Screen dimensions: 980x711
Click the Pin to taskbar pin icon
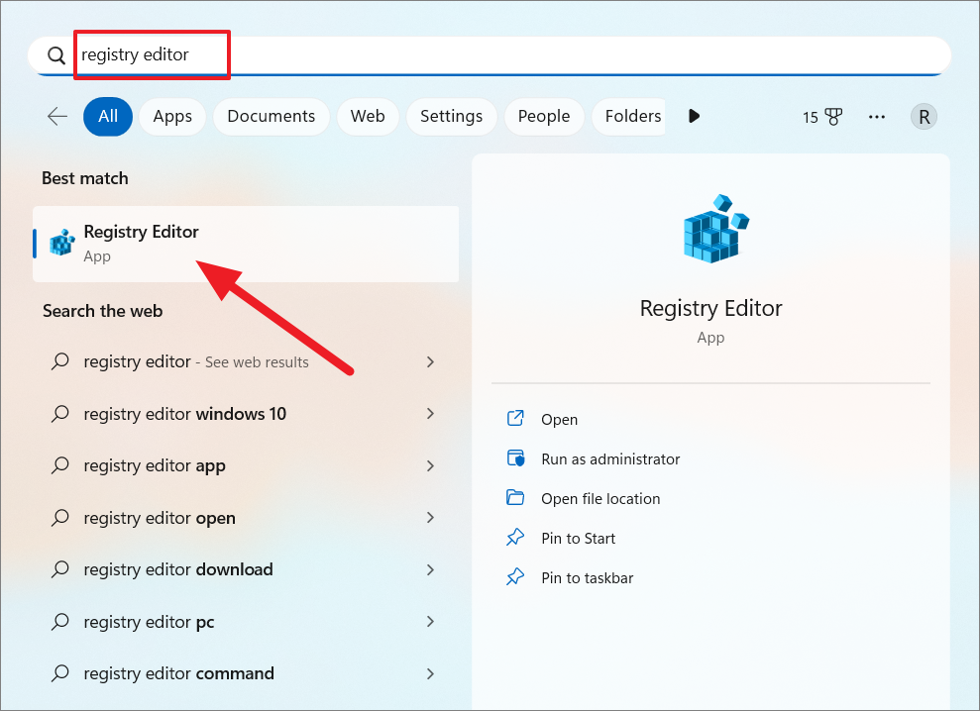(x=515, y=576)
